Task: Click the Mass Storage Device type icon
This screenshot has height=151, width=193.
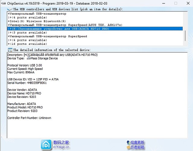Action: (x=29, y=58)
